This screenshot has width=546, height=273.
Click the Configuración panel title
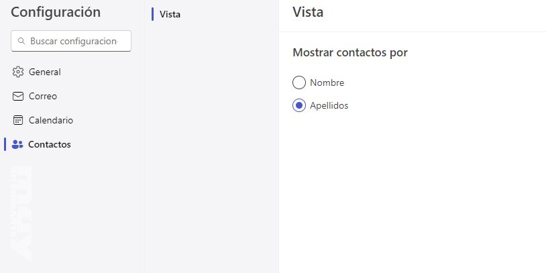click(56, 12)
